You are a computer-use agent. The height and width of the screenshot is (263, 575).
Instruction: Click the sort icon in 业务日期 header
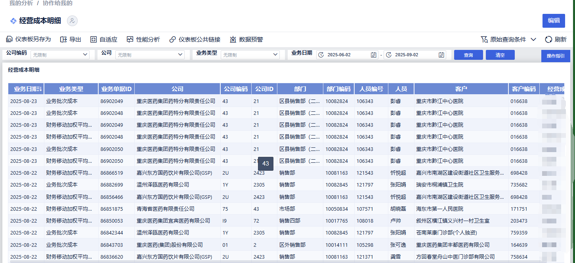pos(40,89)
